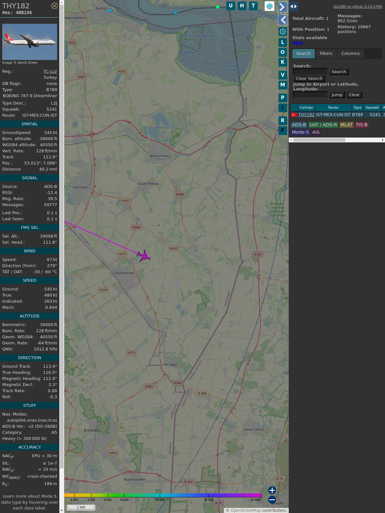Image resolution: width=385 pixels, height=513 pixels.
Task: Click the Jump button
Action: click(337, 95)
